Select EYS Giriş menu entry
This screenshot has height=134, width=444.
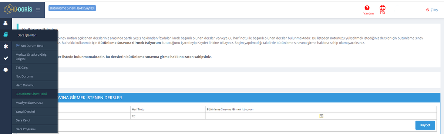click(x=35, y=68)
